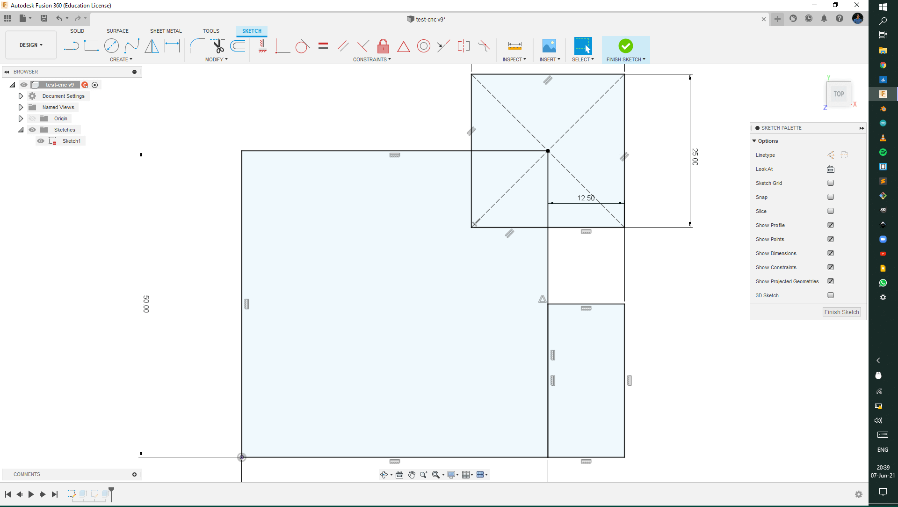Expand the Origin tree node

tap(21, 118)
